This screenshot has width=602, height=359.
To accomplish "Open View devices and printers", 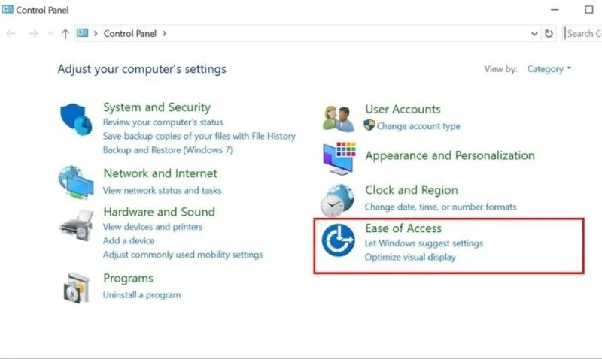I will (x=153, y=226).
